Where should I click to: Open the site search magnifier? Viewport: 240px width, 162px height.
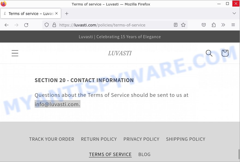[x=209, y=53]
